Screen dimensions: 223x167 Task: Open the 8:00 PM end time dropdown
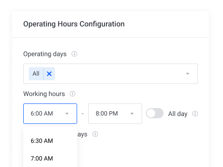click(x=115, y=114)
